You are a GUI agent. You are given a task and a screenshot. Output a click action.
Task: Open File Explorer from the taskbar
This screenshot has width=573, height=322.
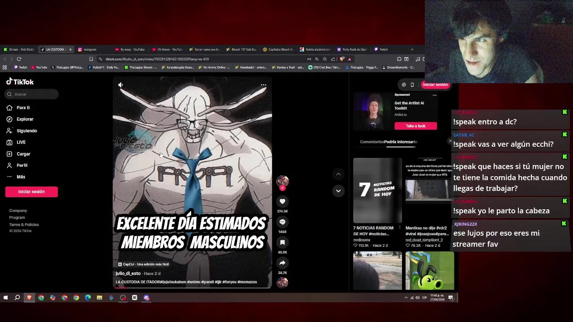pos(99,297)
